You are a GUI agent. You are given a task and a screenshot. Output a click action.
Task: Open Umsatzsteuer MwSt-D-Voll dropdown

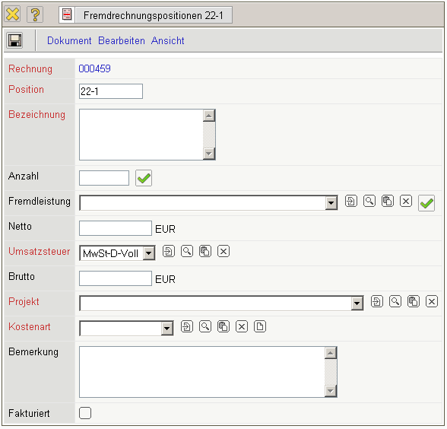point(149,253)
